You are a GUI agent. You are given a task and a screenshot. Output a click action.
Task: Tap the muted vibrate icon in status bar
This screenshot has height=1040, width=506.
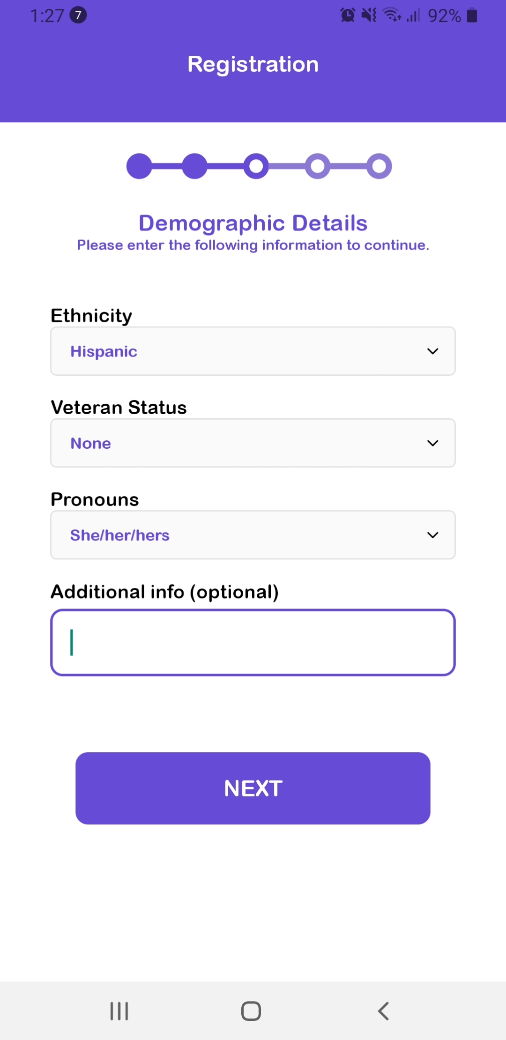[x=369, y=15]
